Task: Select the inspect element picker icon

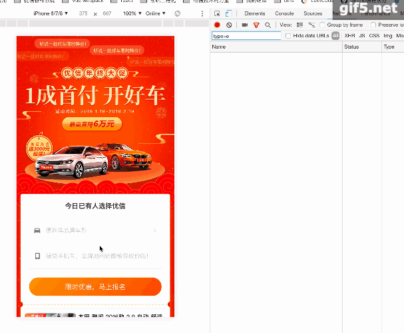Action: (217, 13)
